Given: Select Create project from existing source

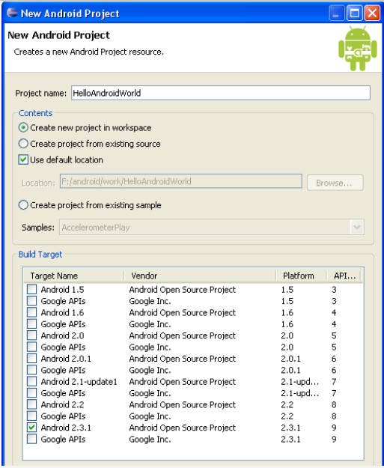Looking at the screenshot, I should 23,144.
